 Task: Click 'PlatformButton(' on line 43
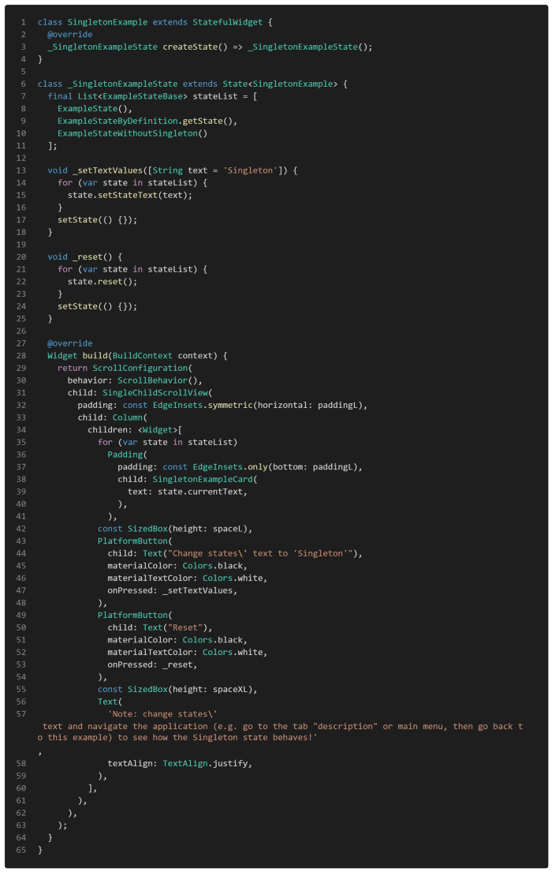[x=135, y=541]
